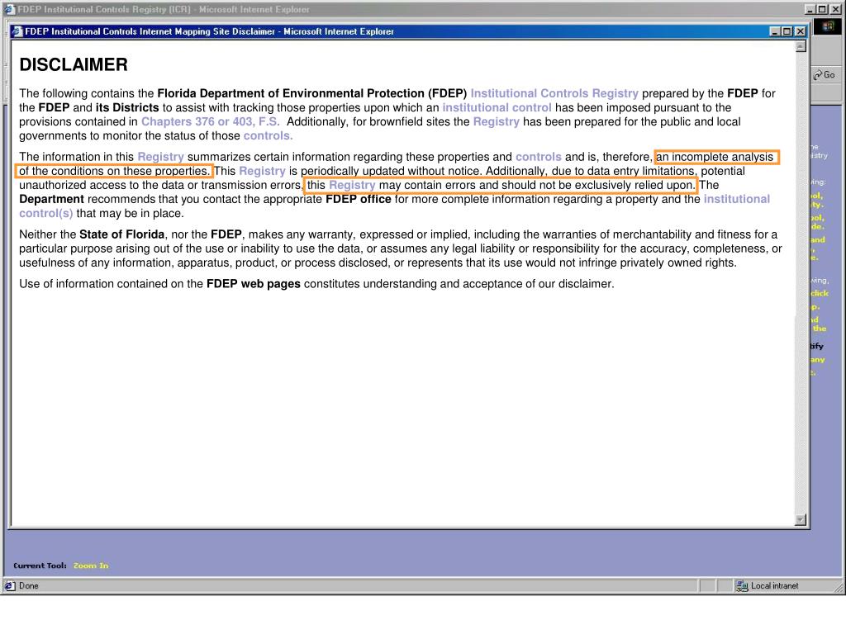Click the 'controls' link before 'and is, therefore'
The height and width of the screenshot is (634, 846).
[x=539, y=157]
